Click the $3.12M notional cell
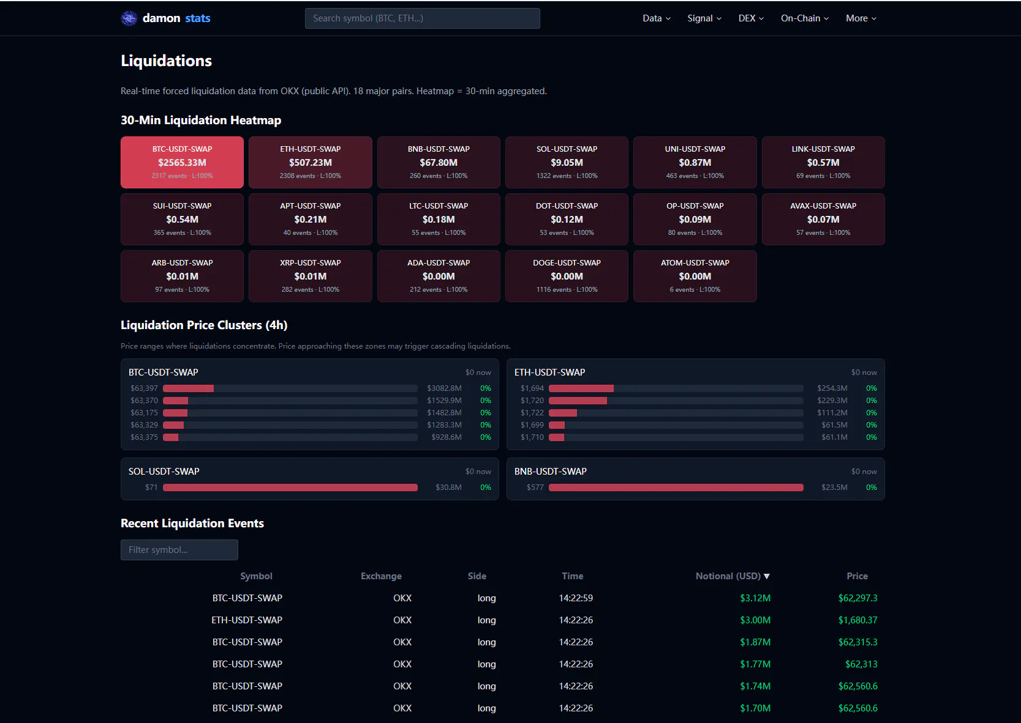Image resolution: width=1021 pixels, height=723 pixels. click(x=755, y=598)
